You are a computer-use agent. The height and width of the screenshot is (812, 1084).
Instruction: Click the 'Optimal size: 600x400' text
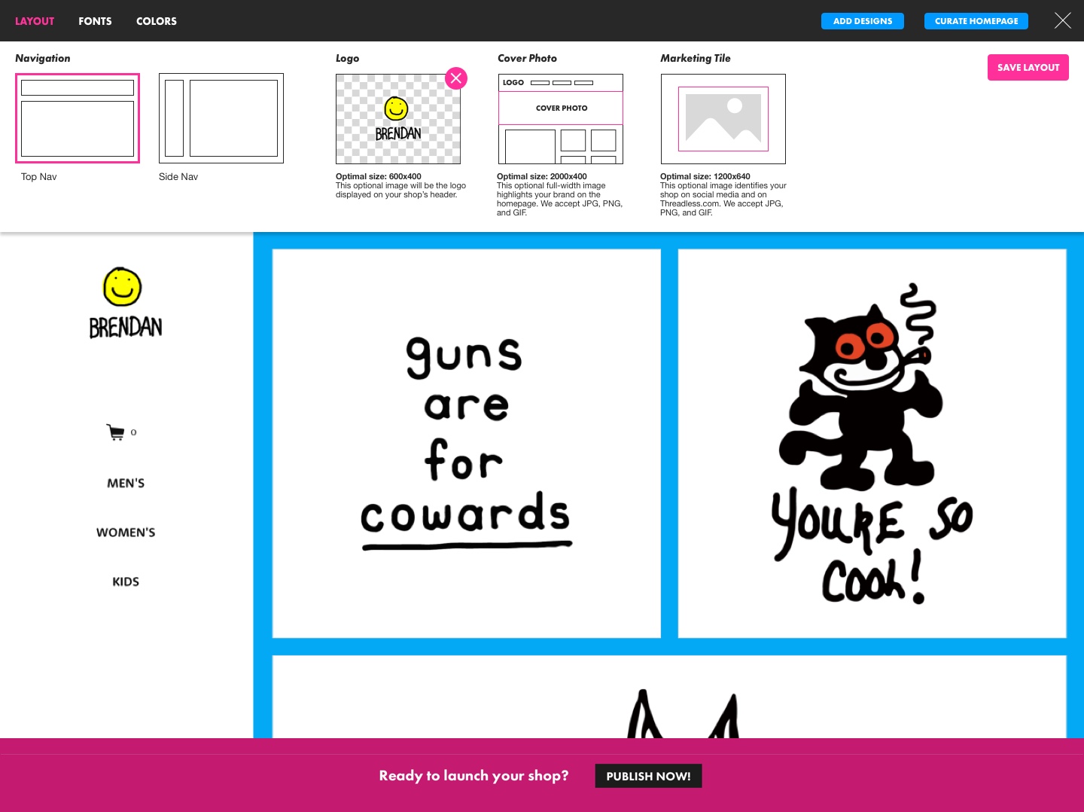point(379,176)
